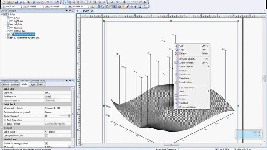267x150 pixels.
Task: Click the New document toolbar icon
Action: pyautogui.click(x=4, y=2)
